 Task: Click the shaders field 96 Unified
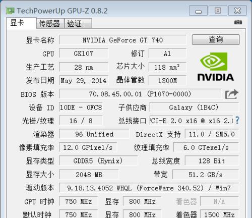coord(94,134)
